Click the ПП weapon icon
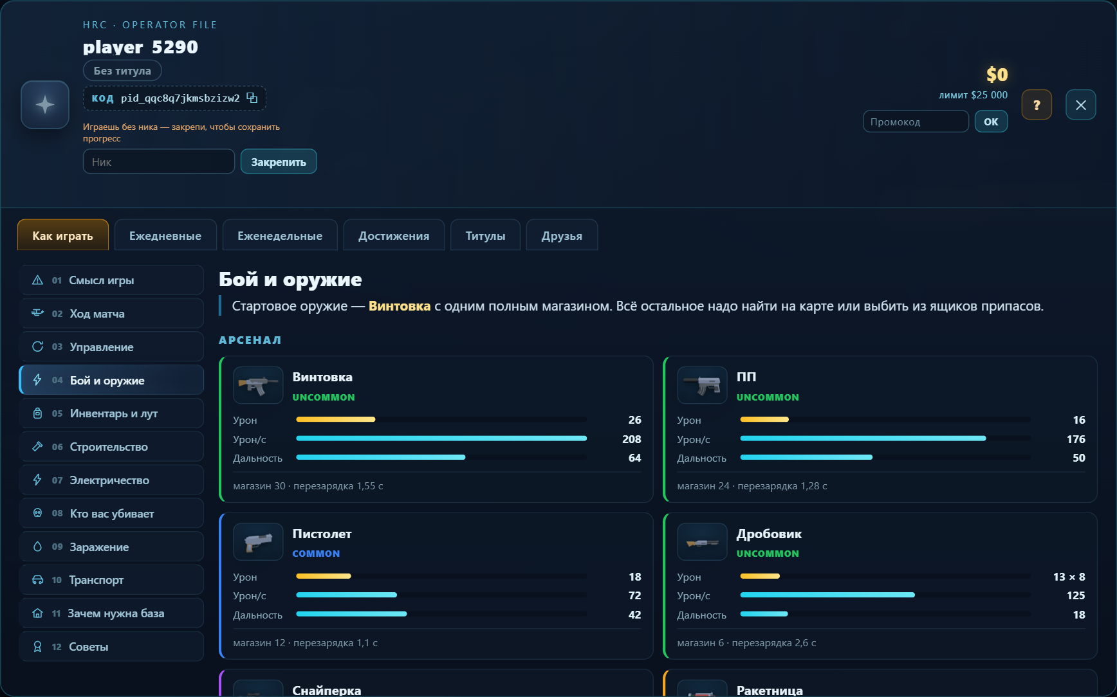 click(702, 385)
